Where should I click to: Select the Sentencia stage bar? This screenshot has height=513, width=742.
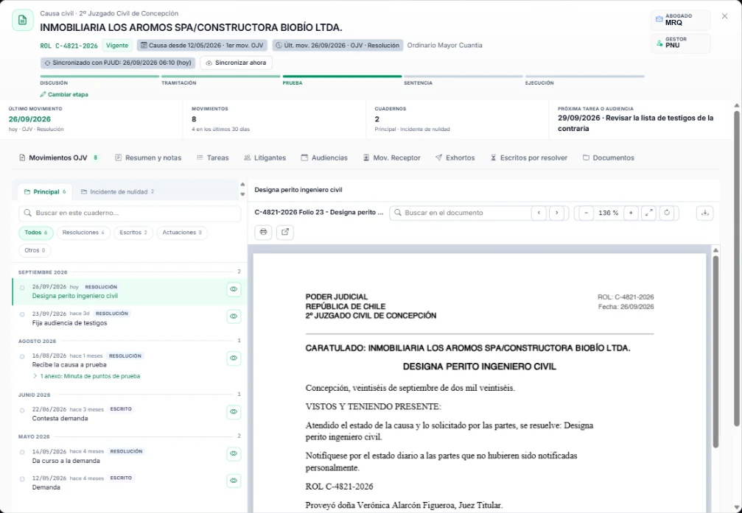(x=463, y=76)
